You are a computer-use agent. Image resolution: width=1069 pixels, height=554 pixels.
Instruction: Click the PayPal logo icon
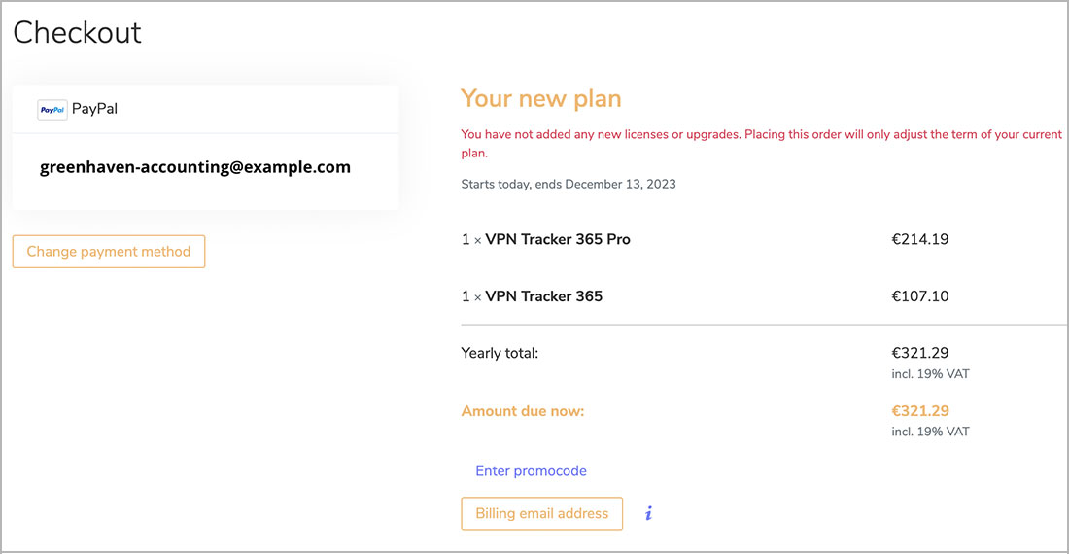click(x=52, y=110)
